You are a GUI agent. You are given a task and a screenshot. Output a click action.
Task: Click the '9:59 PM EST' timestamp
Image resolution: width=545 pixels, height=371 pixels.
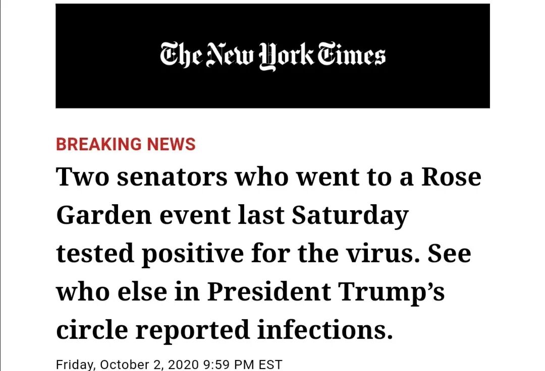pos(243,365)
